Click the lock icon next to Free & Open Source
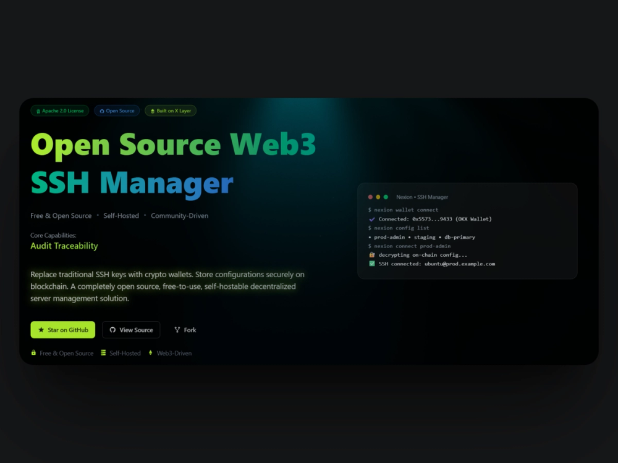 pos(33,352)
